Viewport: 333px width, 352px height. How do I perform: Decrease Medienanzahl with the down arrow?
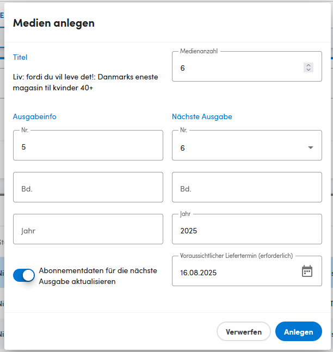(309, 70)
